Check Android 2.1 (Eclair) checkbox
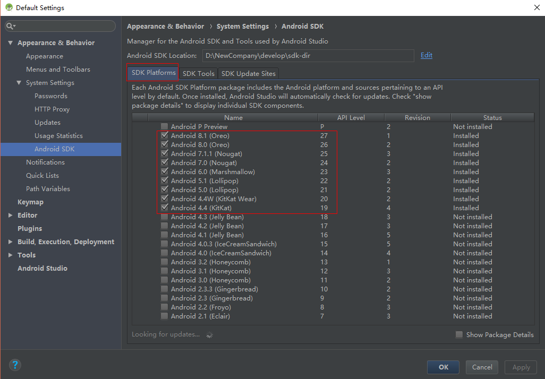This screenshot has width=545, height=379. pos(165,316)
